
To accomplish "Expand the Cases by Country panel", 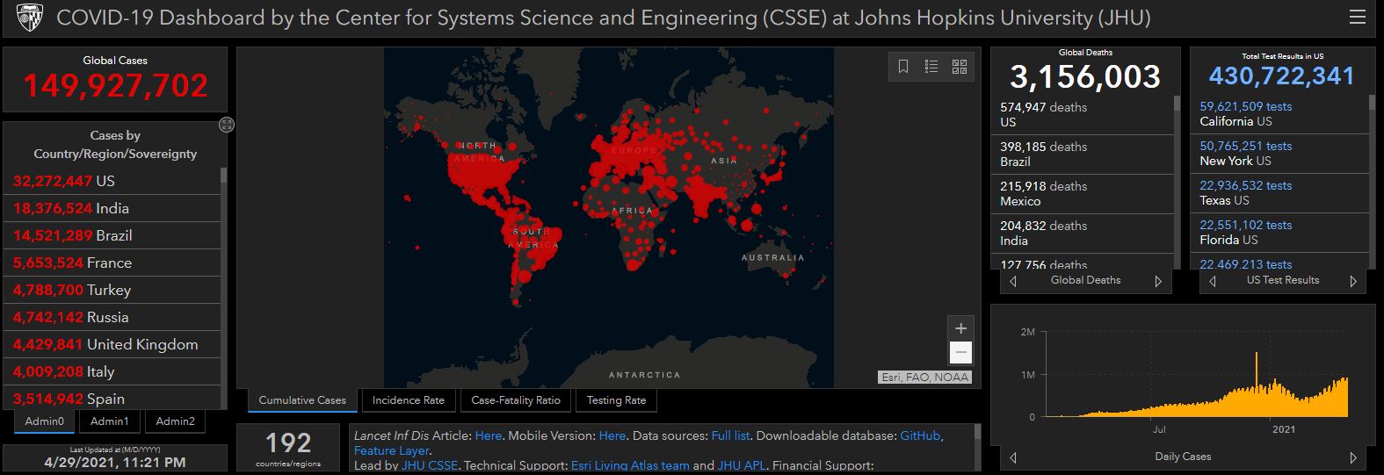I will tap(226, 125).
